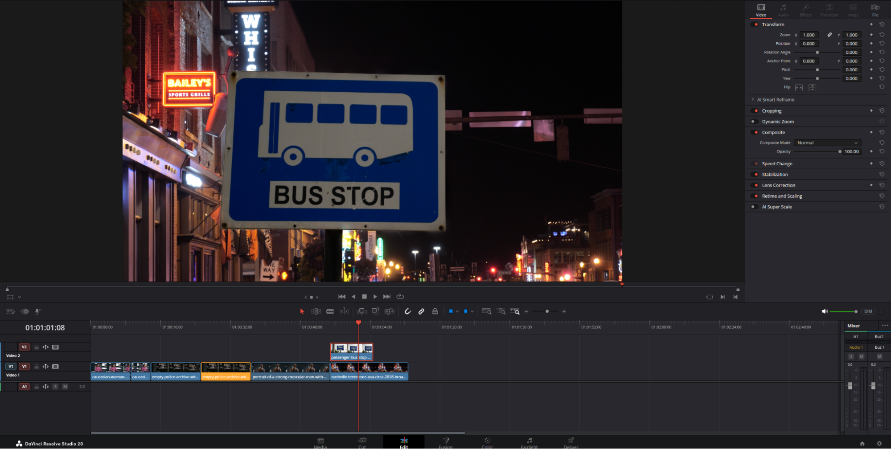Toggle linked selection chain icon
The height and width of the screenshot is (449, 891).
click(x=422, y=311)
